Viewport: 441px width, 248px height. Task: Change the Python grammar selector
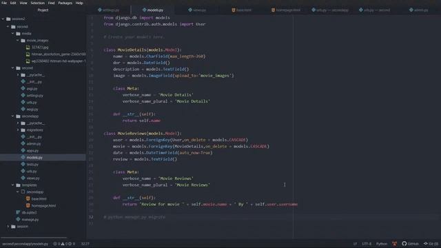pyautogui.click(x=382, y=244)
